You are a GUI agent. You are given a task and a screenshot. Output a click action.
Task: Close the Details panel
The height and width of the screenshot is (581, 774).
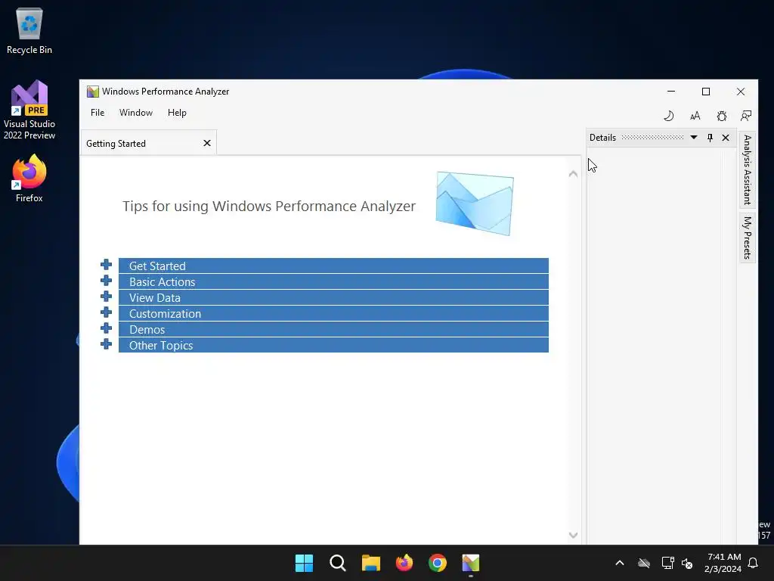click(x=726, y=138)
